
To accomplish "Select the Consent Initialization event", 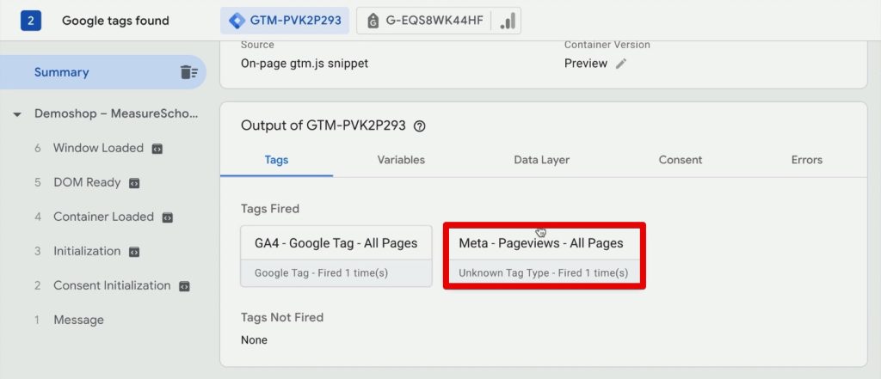I will (x=112, y=285).
